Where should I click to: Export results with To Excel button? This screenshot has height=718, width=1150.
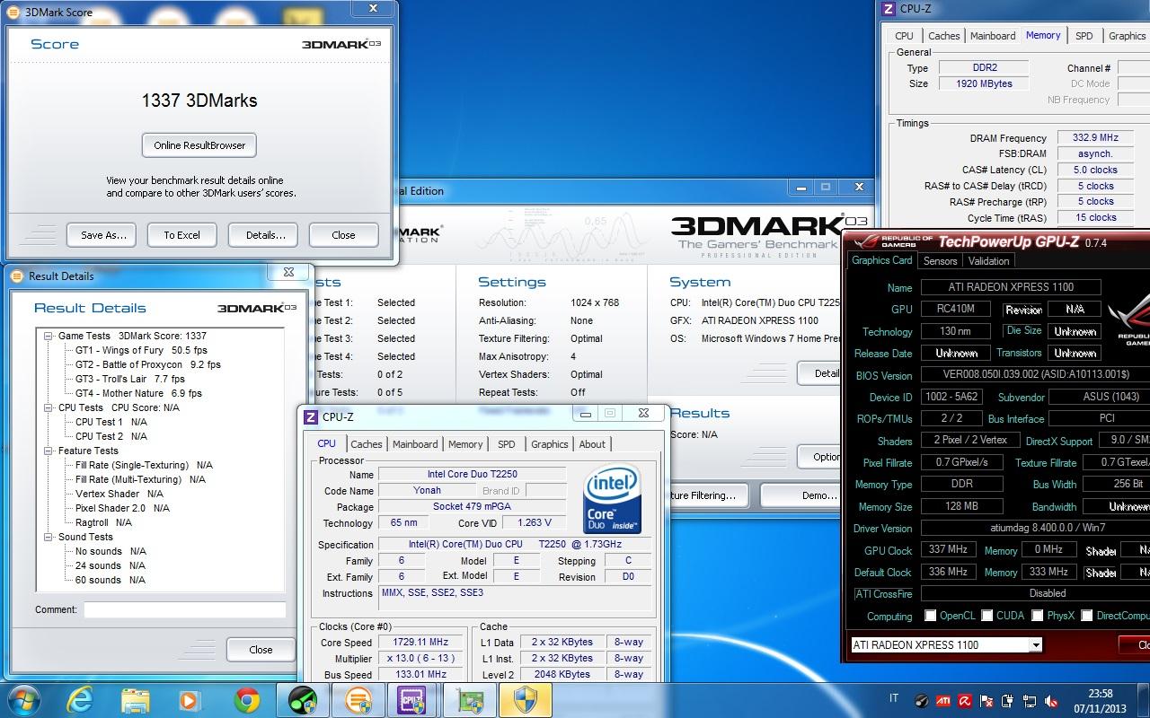[182, 235]
